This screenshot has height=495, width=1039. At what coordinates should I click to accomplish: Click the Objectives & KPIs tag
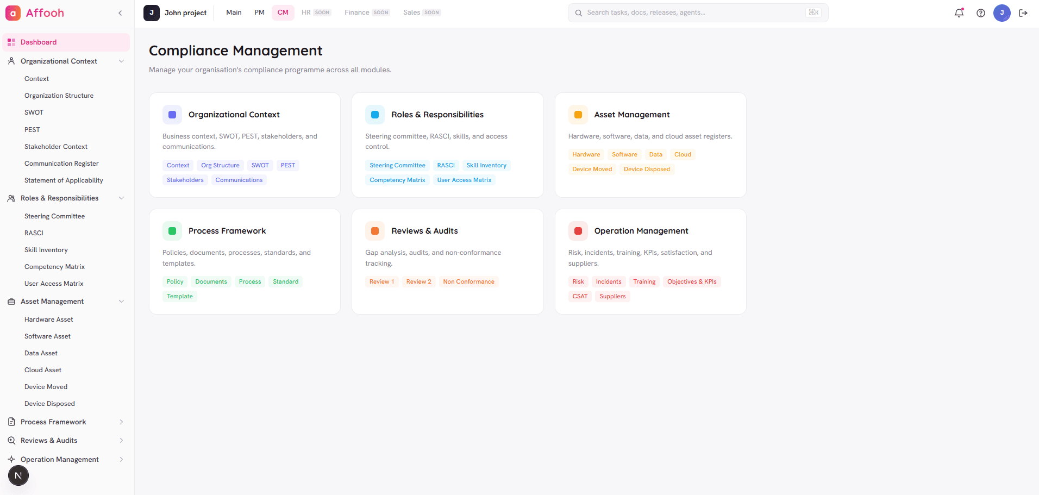[692, 282]
